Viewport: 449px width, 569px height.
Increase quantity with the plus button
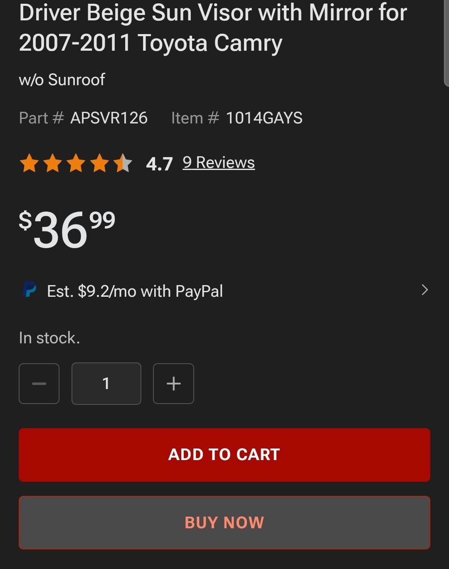click(173, 384)
